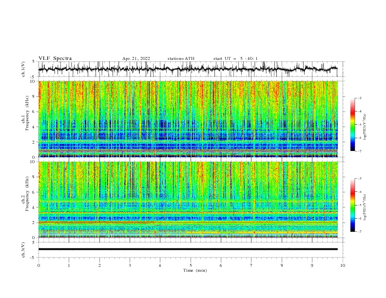Click the ch.1 color scale log(PSD) label
This screenshot has width=386, height=298.
pyautogui.click(x=365, y=127)
